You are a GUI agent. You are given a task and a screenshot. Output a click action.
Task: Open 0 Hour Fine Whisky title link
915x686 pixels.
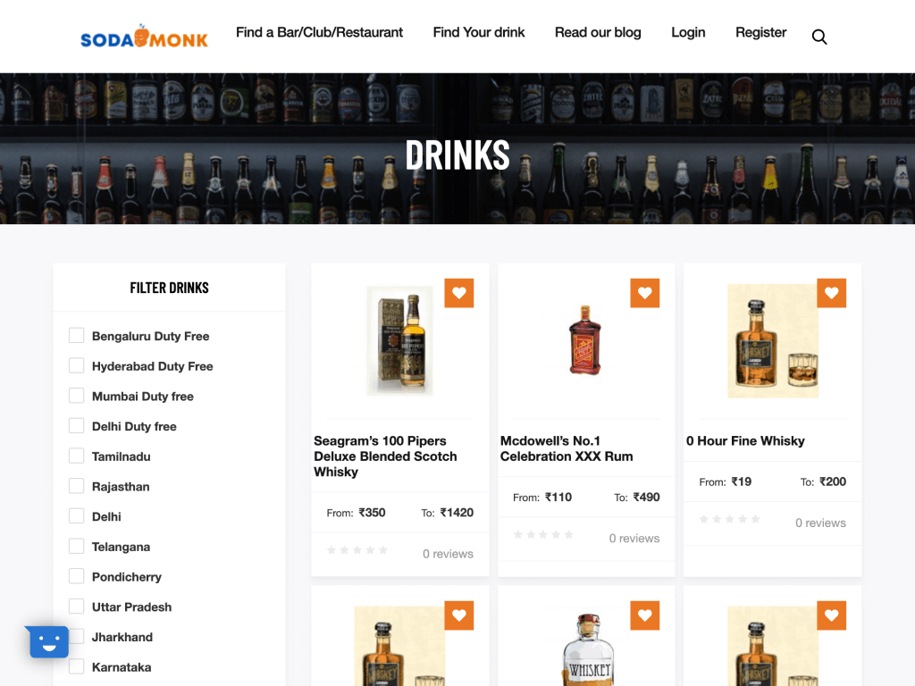[745, 441]
